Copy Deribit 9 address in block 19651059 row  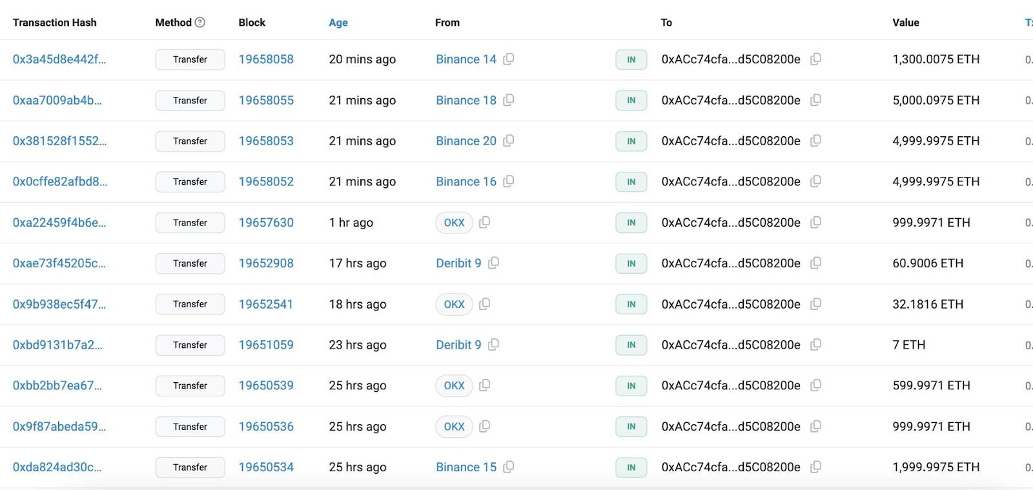[494, 345]
